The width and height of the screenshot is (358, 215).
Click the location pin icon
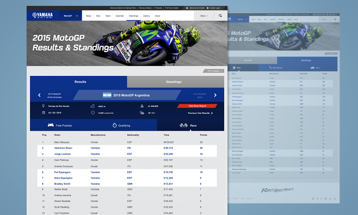43,106
